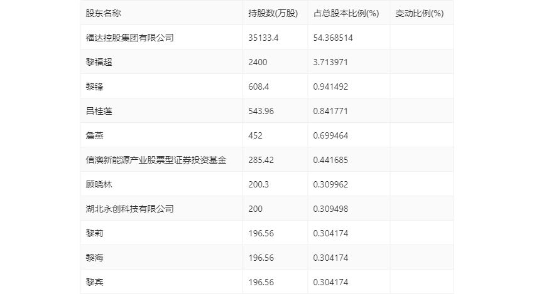The image size is (534, 294).
Task: Click 196.56 in the 黎宾 row
Action: pos(261,283)
